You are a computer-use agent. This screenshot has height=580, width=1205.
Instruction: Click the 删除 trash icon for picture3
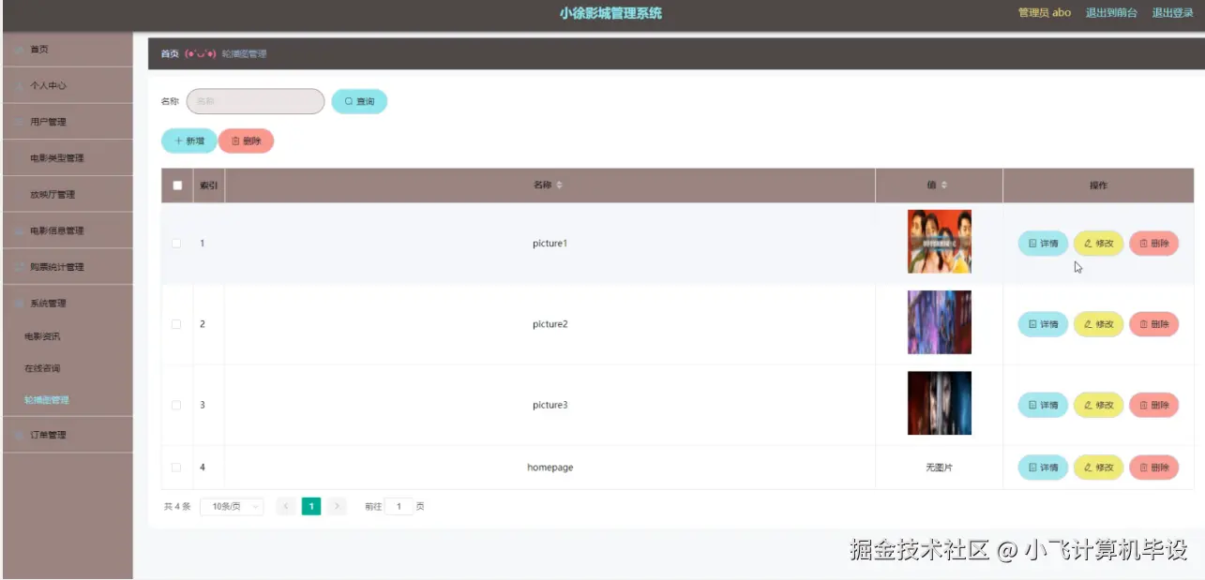pos(1144,405)
